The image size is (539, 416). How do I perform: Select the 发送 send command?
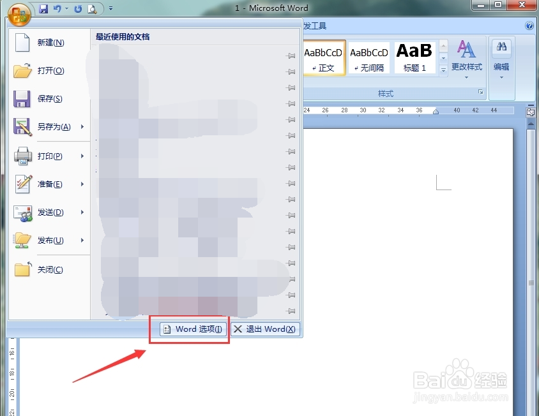[51, 212]
